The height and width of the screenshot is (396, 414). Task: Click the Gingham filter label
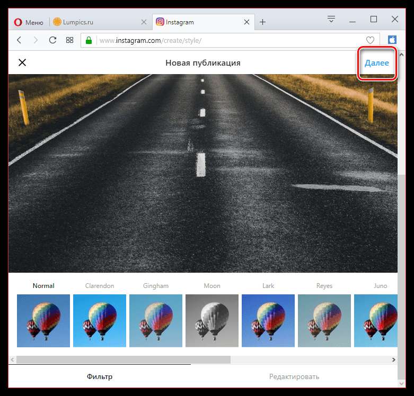click(156, 286)
